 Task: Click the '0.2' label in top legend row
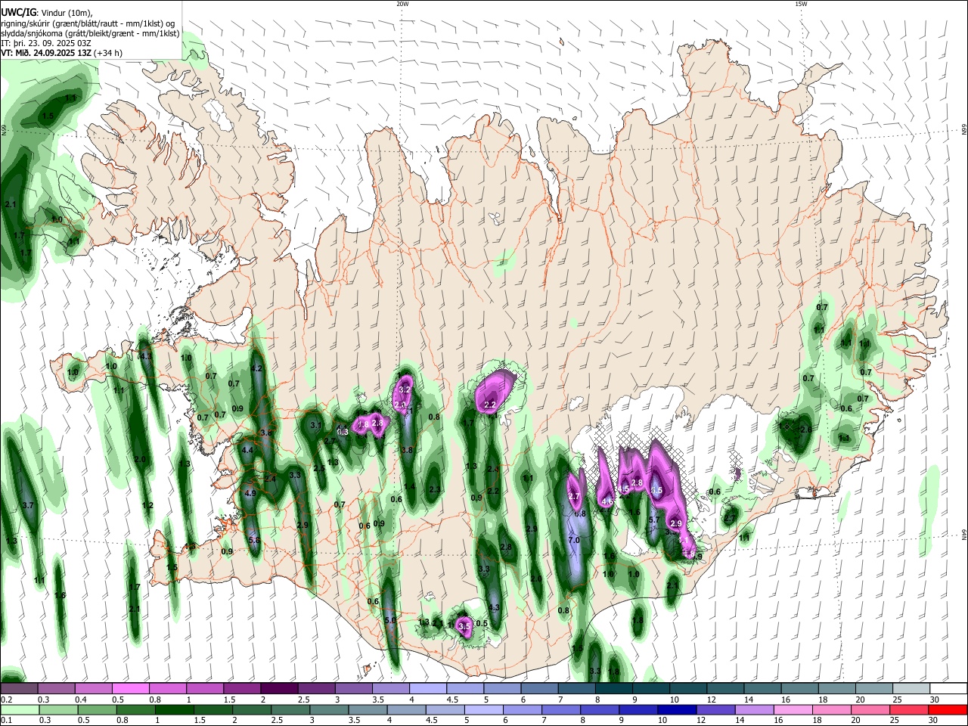(x=5, y=699)
